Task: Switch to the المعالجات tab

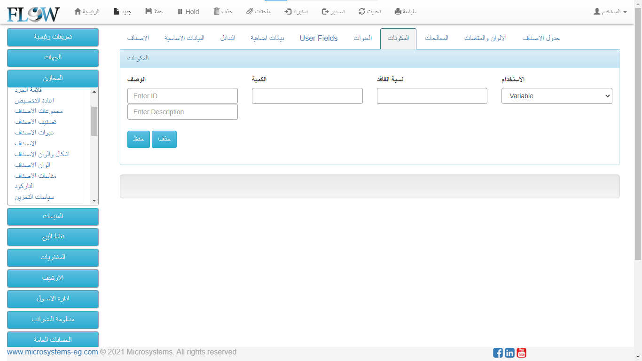Action: (x=437, y=38)
